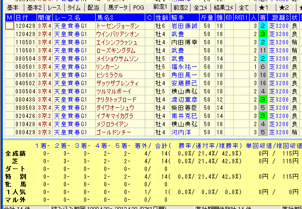This screenshot has width=302, height=209.
Task: Open the 配当 tab
Action: (x=94, y=8)
